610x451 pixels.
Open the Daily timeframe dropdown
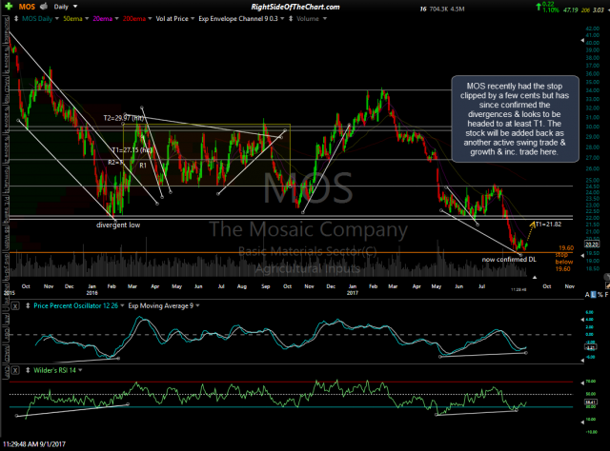75,7
